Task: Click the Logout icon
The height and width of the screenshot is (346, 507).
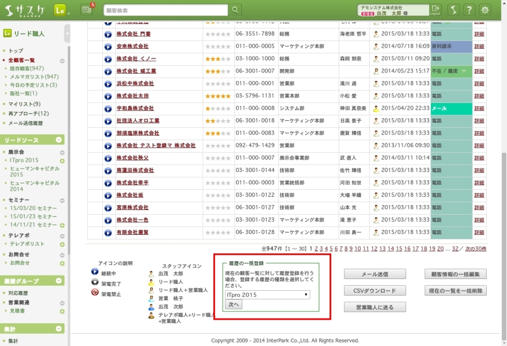Action: 435,10
